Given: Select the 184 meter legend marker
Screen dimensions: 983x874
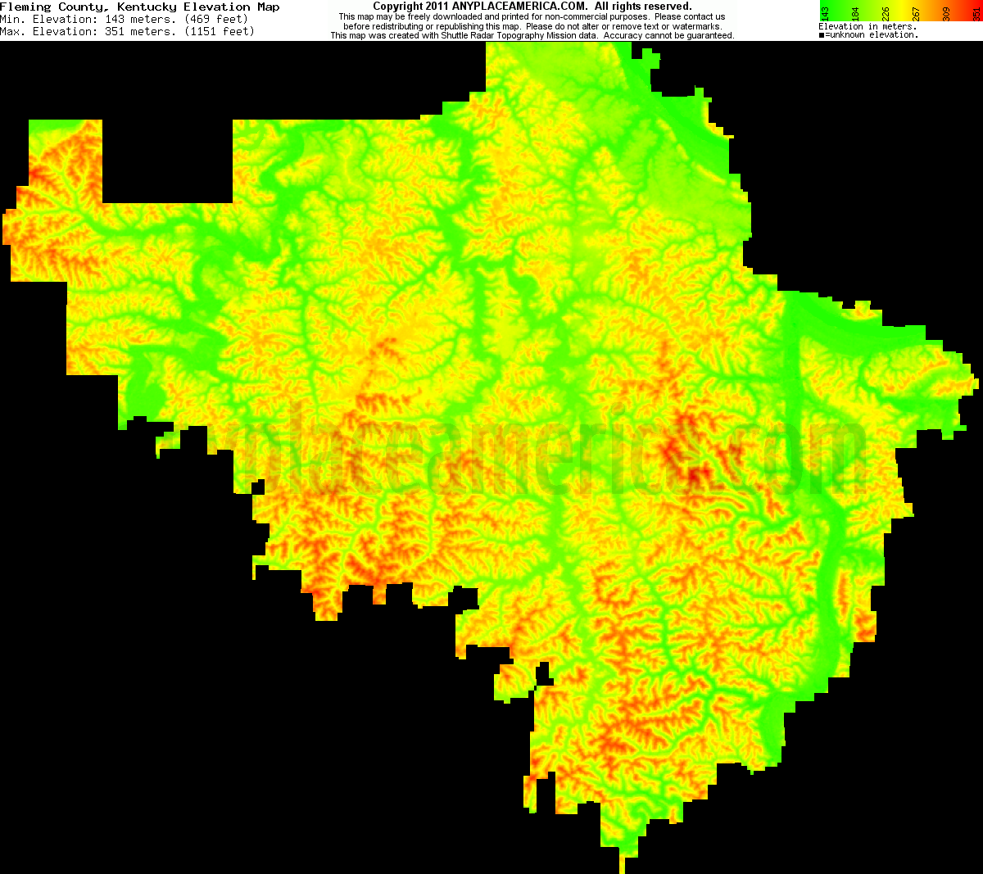Looking at the screenshot, I should [x=855, y=13].
